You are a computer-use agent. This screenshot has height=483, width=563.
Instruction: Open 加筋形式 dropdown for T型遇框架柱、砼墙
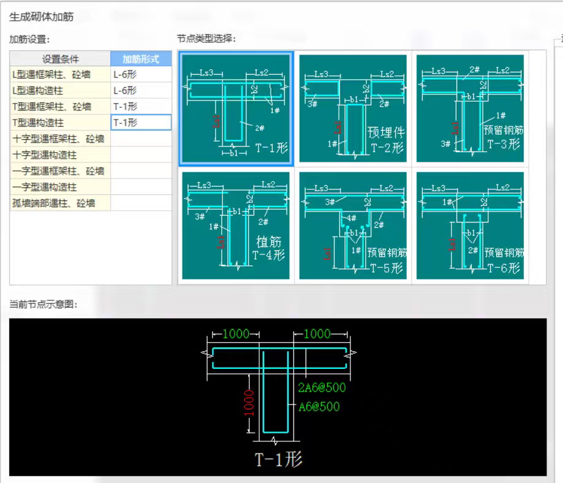140,106
